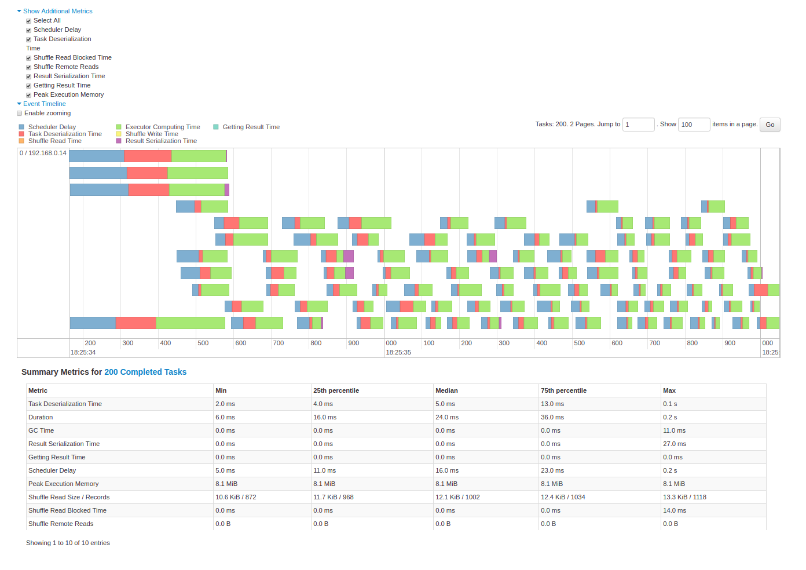This screenshot has height=570, width=806.
Task: Click the green Executor Computing Time legend swatch
Action: coord(119,126)
